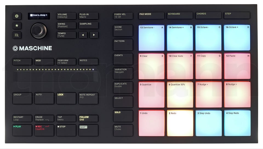Switch to KEYBOARD mode

[x=180, y=15]
